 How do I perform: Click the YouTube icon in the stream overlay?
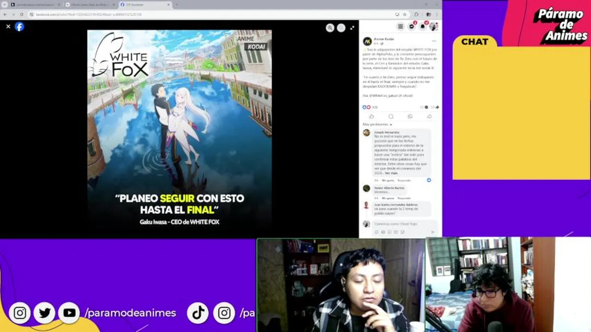click(69, 313)
